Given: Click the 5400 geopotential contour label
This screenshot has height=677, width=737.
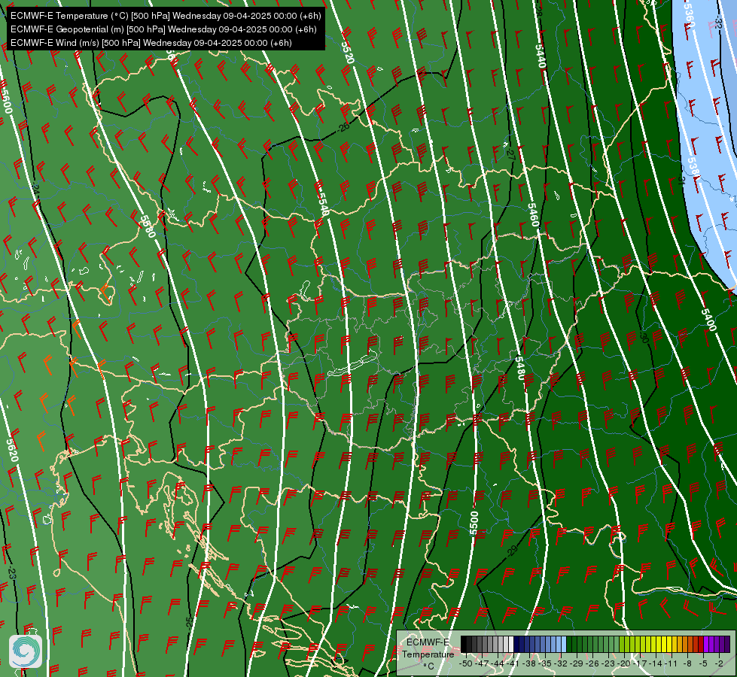Looking at the screenshot, I should click(x=708, y=320).
